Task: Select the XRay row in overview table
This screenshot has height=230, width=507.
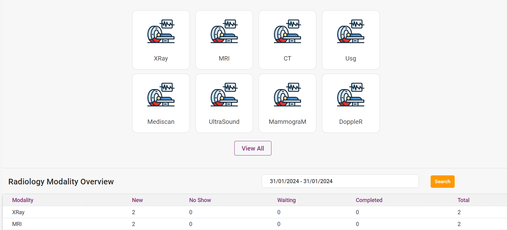Action: 18,212
